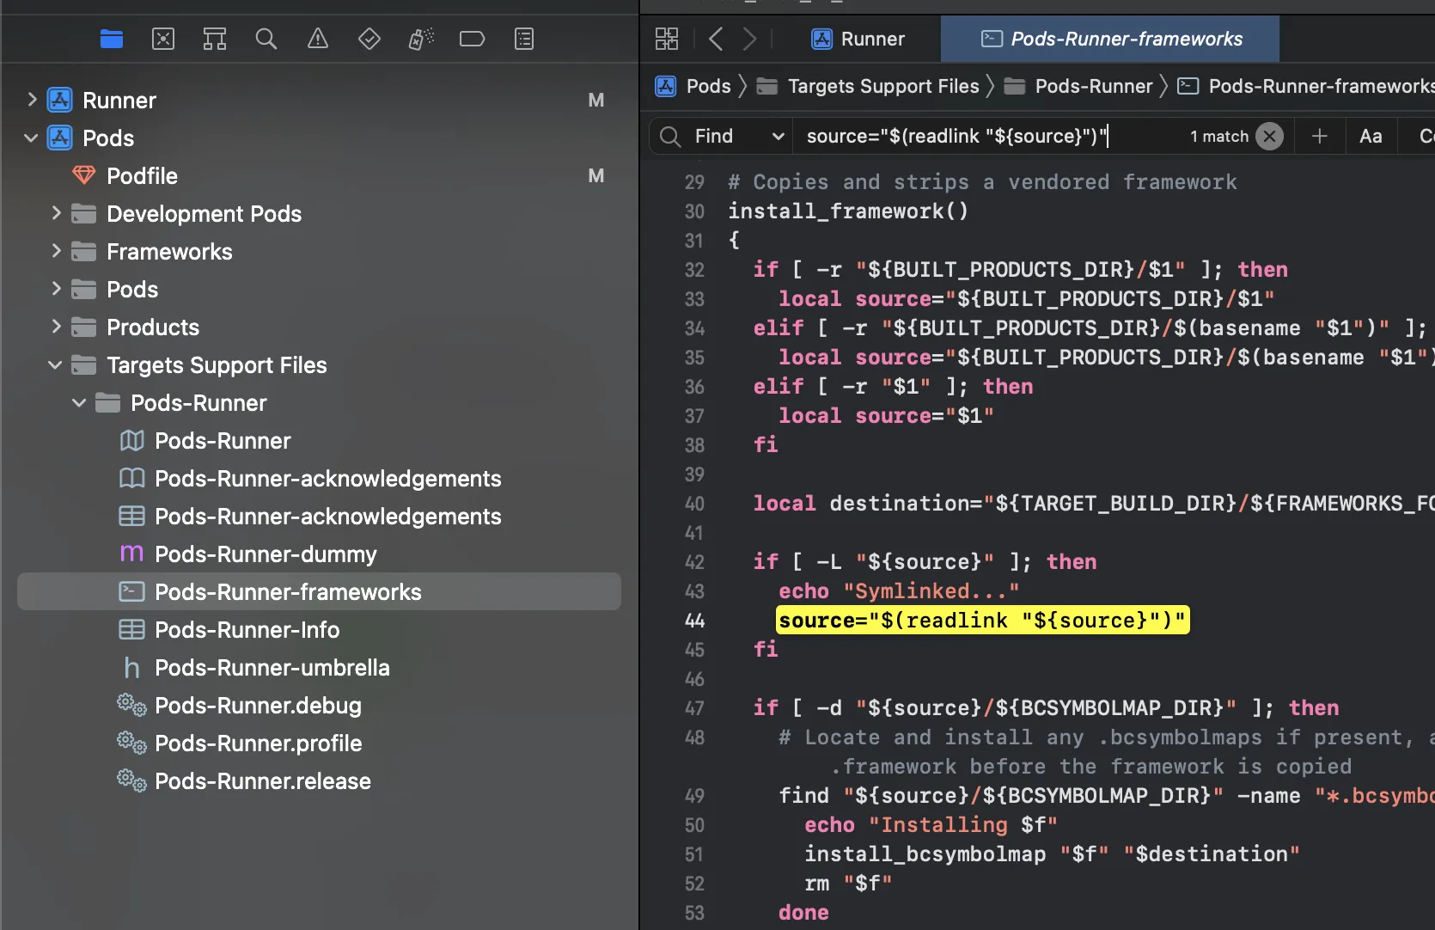The height and width of the screenshot is (930, 1435).
Task: Click line number 40 in the gutter
Action: click(694, 504)
